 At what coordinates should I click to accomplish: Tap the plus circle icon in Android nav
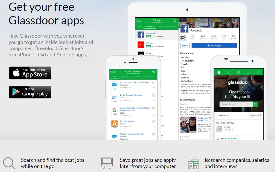(x=258, y=72)
